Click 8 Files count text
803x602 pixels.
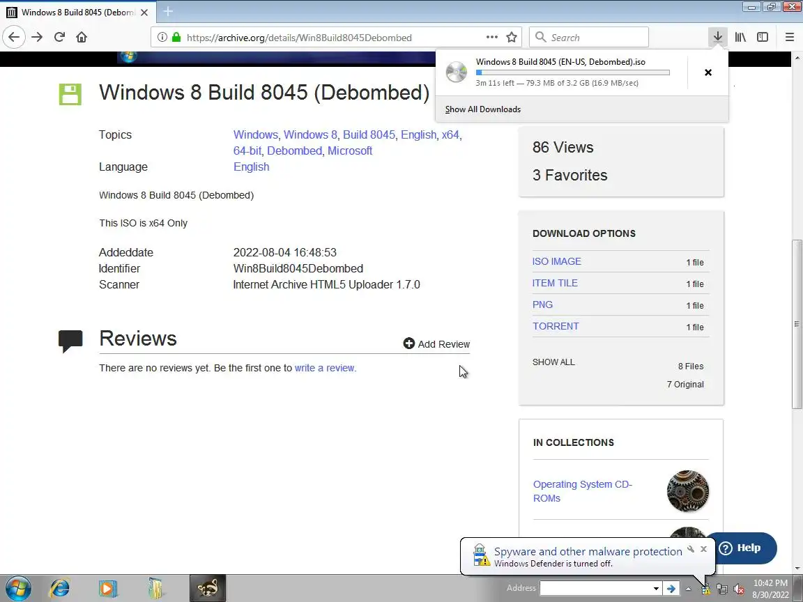pyautogui.click(x=691, y=366)
